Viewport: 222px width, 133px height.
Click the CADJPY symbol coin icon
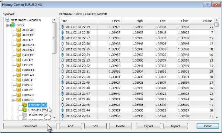[19, 60]
